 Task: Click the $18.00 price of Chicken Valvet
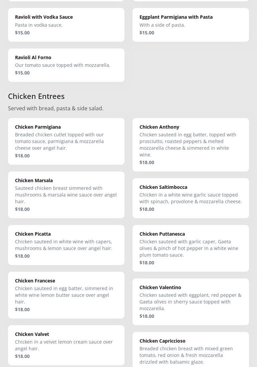pos(22,356)
